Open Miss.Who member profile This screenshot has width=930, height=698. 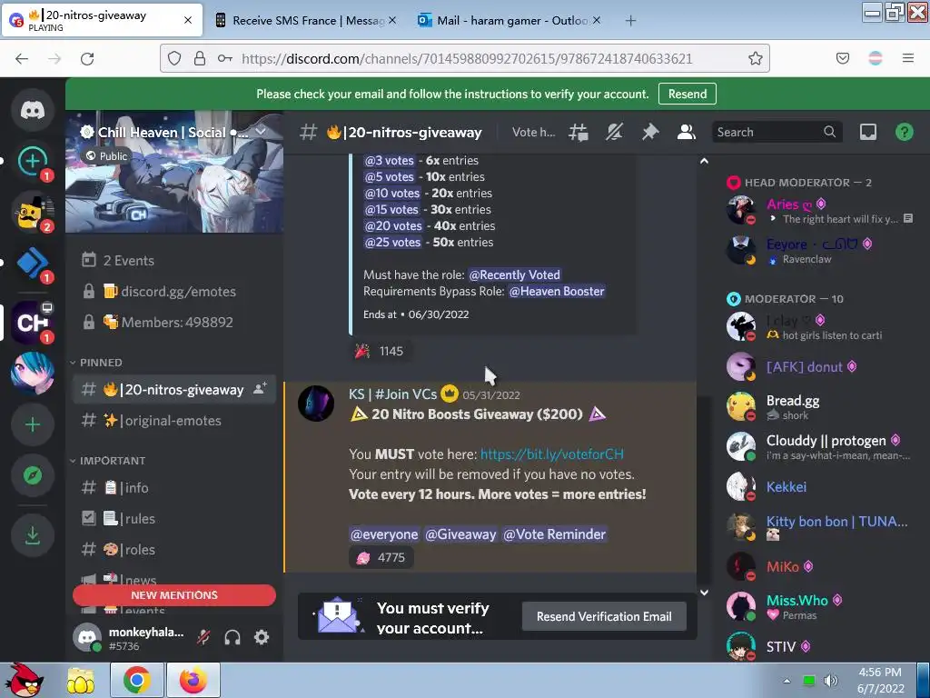(821, 606)
